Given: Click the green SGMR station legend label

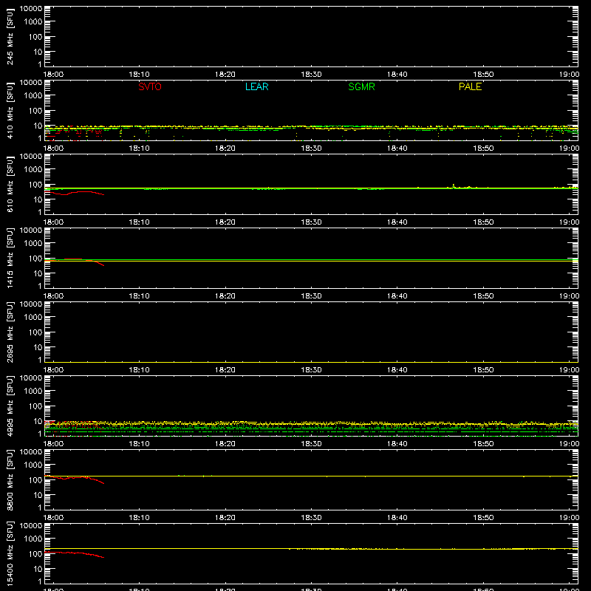Looking at the screenshot, I should click(361, 86).
